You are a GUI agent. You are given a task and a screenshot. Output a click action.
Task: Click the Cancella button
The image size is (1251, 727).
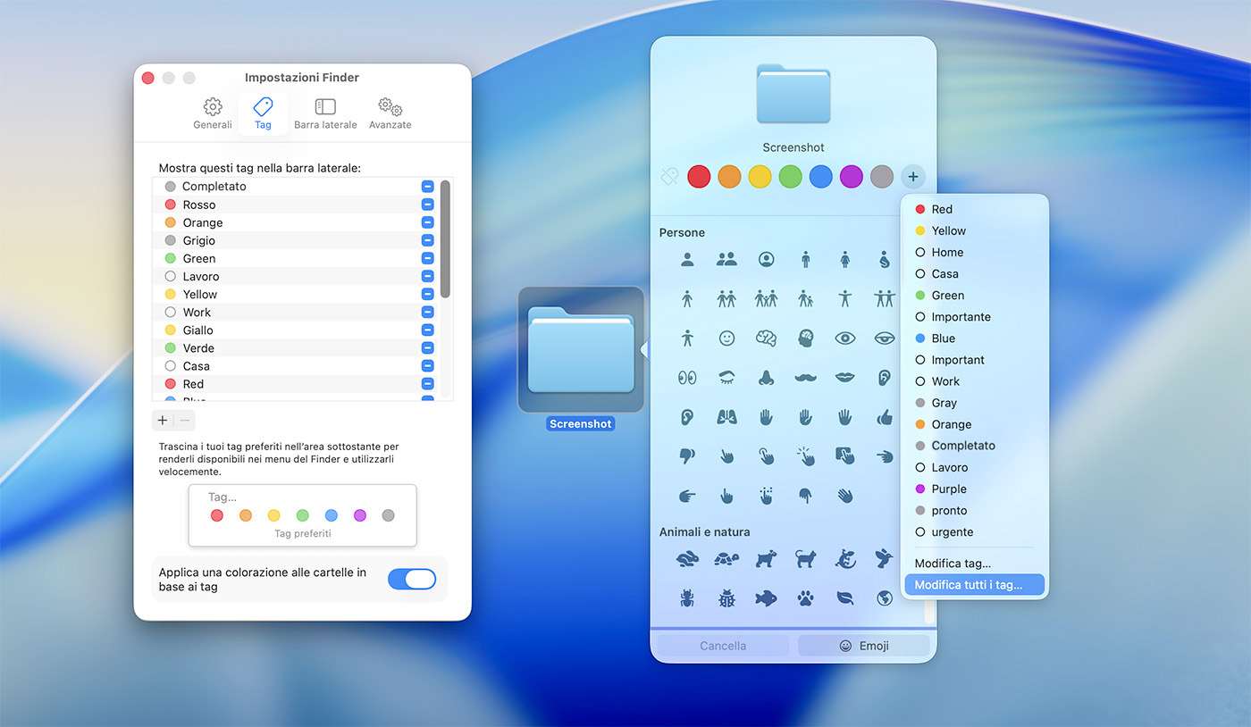click(723, 646)
